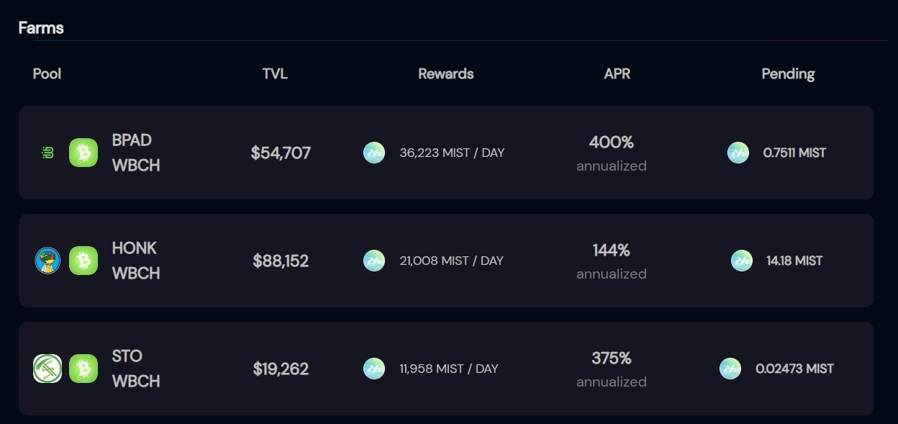Click the HONK duck token icon

tap(47, 261)
